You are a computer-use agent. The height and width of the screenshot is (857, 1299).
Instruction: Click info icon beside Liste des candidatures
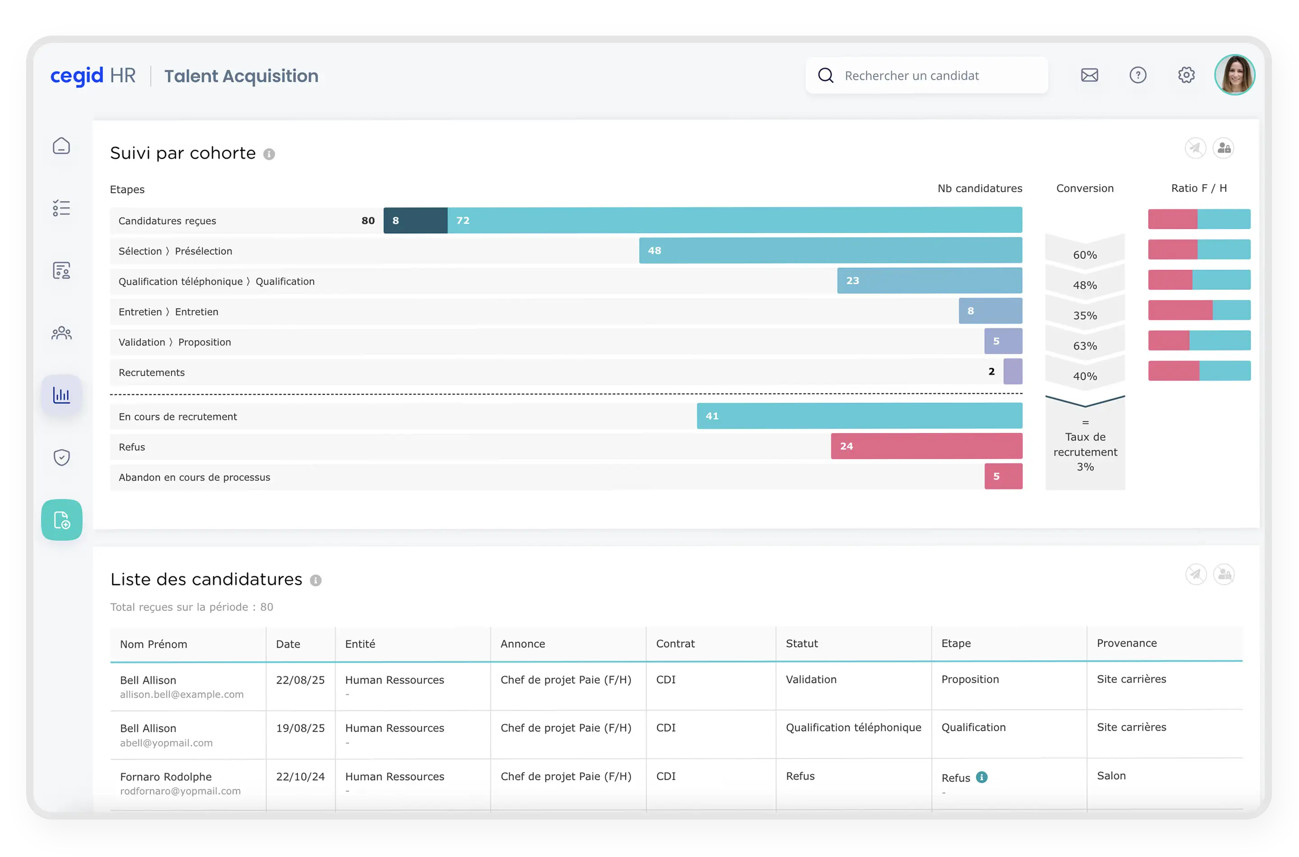pos(315,581)
